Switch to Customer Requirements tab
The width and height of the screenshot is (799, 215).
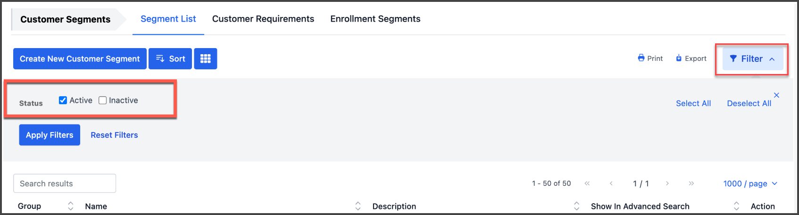(263, 19)
